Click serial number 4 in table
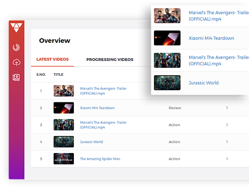The image size is (249, 188). (x=41, y=142)
